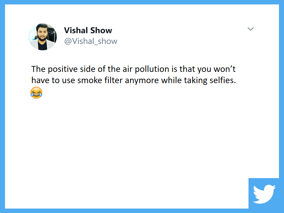Click the laughing tears emoji
This screenshot has width=284, height=213.
coord(36,93)
